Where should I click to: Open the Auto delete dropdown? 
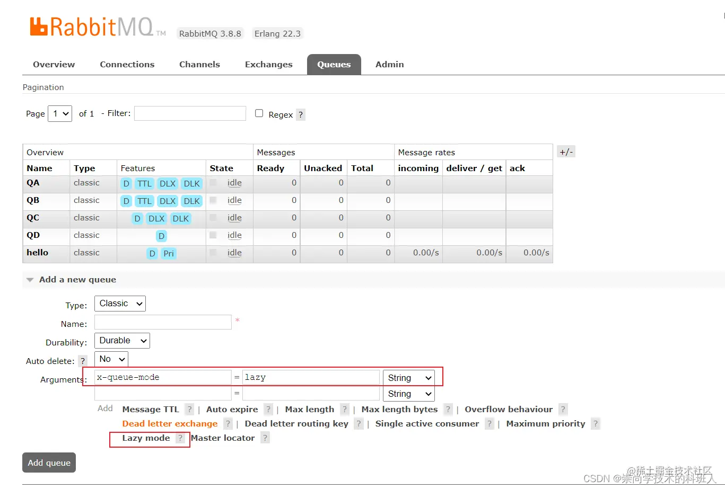click(x=111, y=359)
